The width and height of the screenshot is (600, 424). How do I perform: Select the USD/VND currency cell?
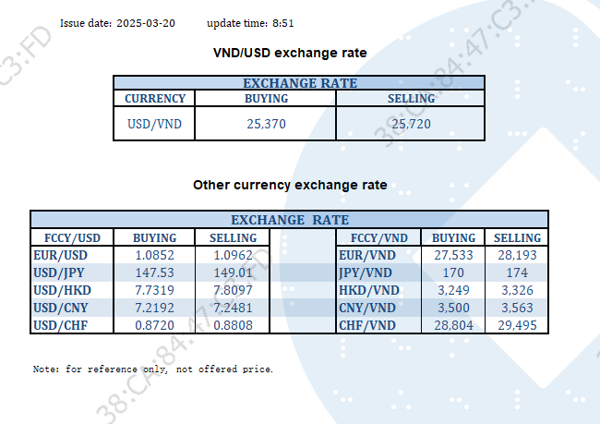point(154,124)
